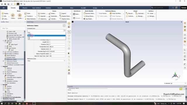Open the Append zones dropdown arrow
187x105 pixels.
pos(70,14)
